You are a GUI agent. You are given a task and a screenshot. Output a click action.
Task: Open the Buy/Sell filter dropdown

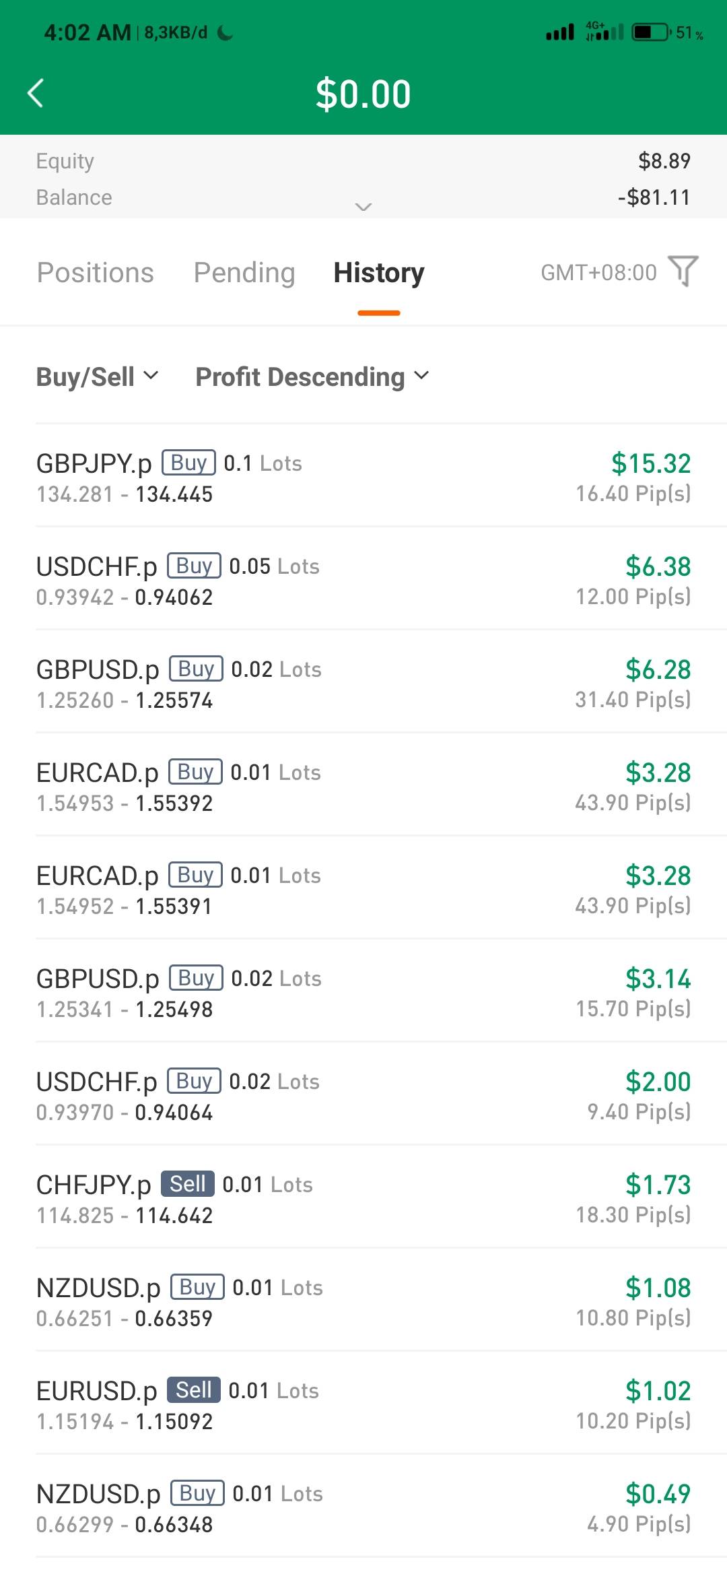(x=97, y=376)
